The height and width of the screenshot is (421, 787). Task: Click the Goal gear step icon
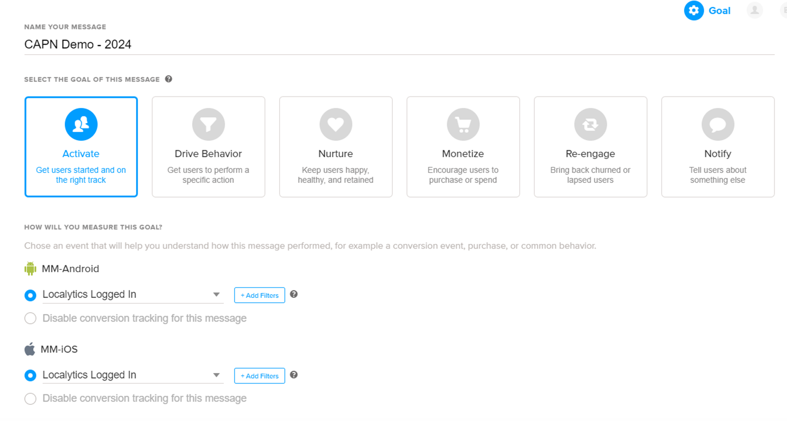pyautogui.click(x=694, y=10)
